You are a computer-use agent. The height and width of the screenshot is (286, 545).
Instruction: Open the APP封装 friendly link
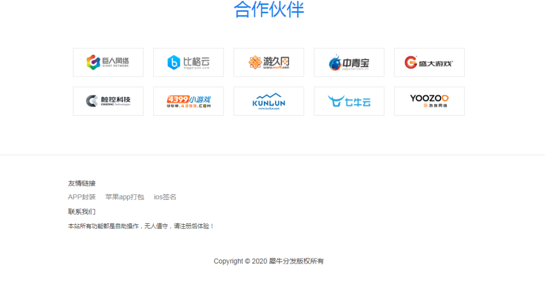click(x=81, y=197)
